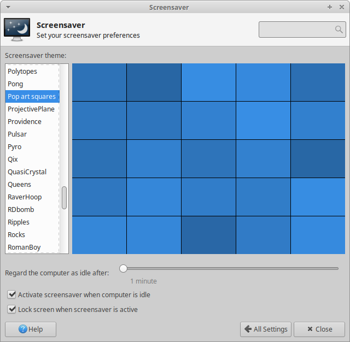The width and height of the screenshot is (350, 342).
Task: Select Polytopes theme
Action: 32,72
